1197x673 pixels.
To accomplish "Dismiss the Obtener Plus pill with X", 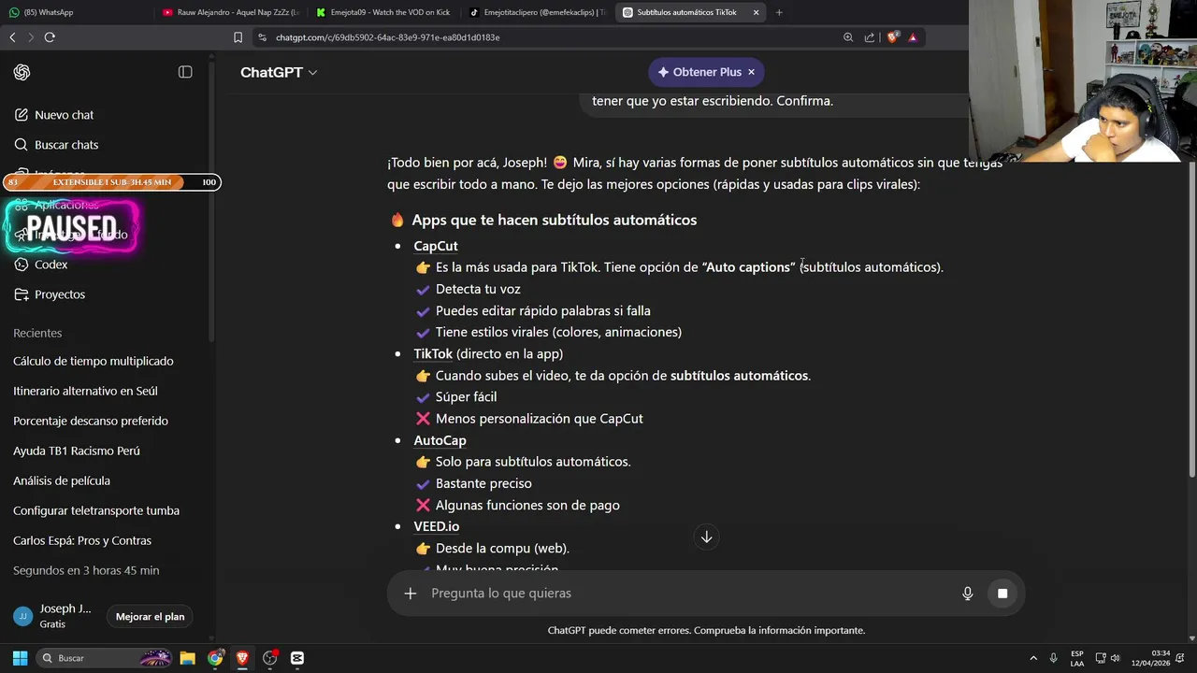I will 751,72.
